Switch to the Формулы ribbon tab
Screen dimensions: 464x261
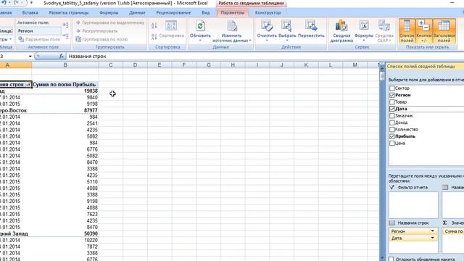click(109, 13)
